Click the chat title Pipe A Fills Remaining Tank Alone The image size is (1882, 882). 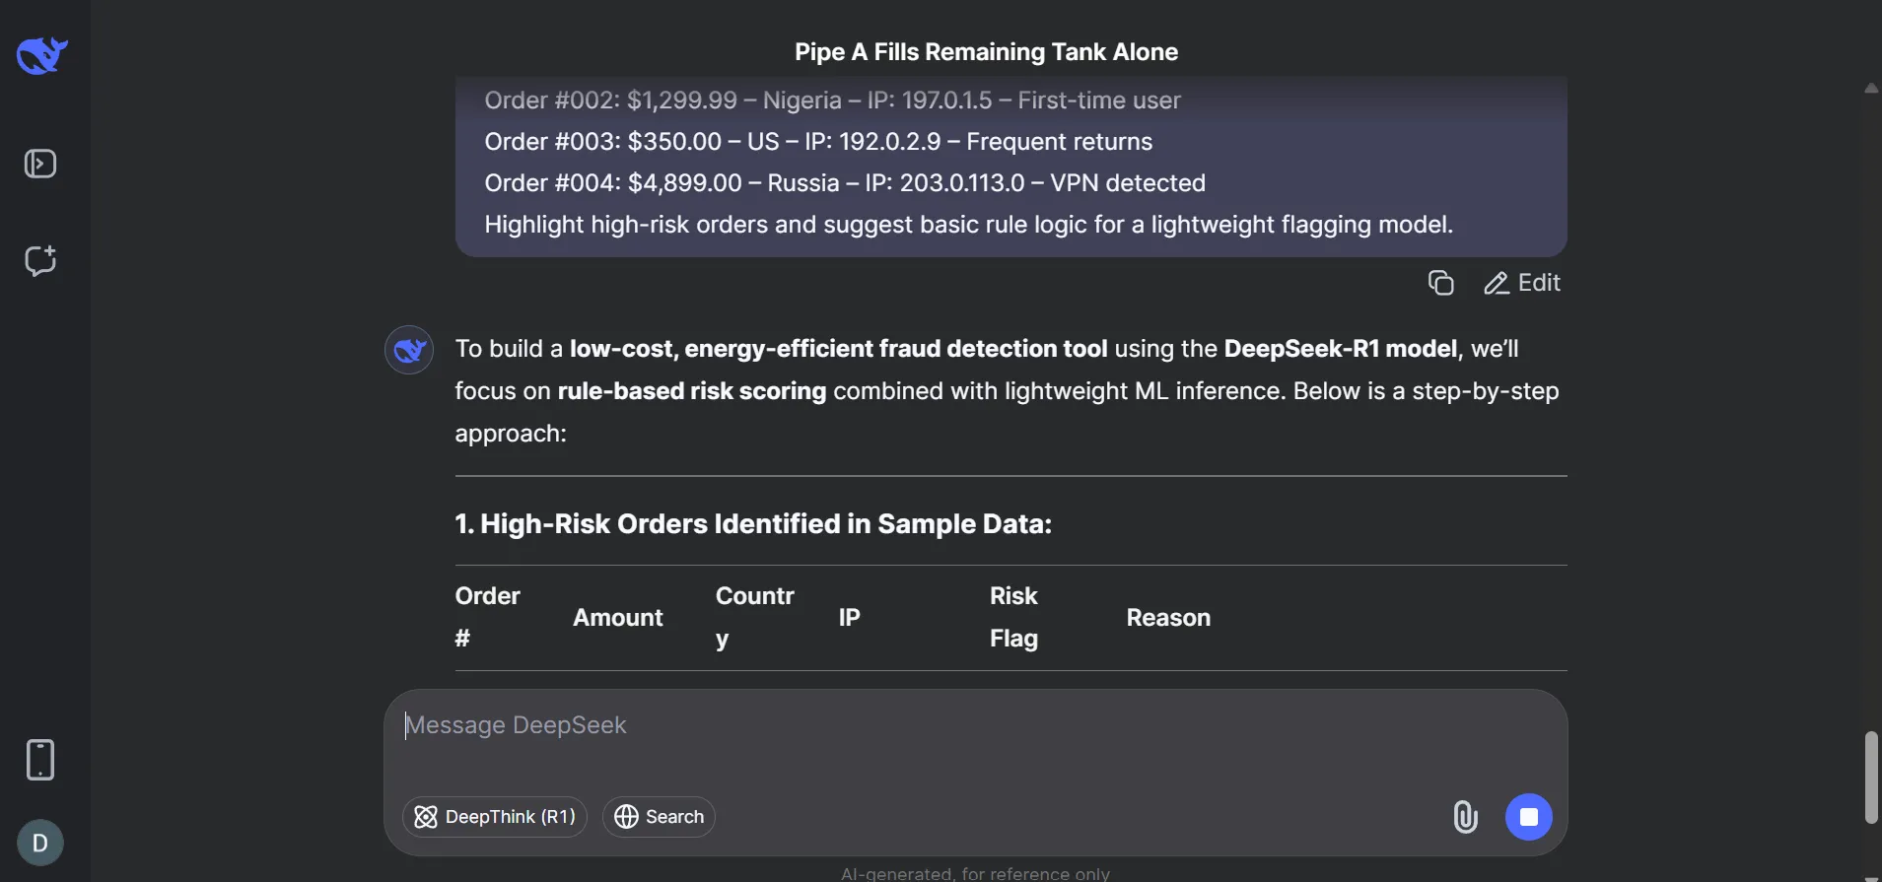tap(986, 52)
